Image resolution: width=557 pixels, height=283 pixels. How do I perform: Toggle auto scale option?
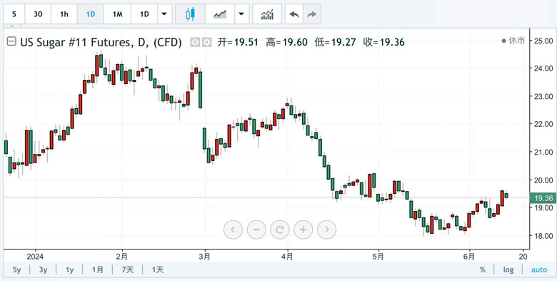[x=539, y=270]
